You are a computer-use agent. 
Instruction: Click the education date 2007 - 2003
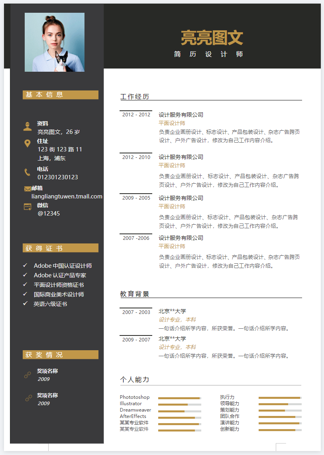(x=136, y=312)
